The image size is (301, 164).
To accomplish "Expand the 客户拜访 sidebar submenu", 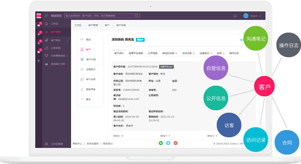I will (x=67, y=40).
